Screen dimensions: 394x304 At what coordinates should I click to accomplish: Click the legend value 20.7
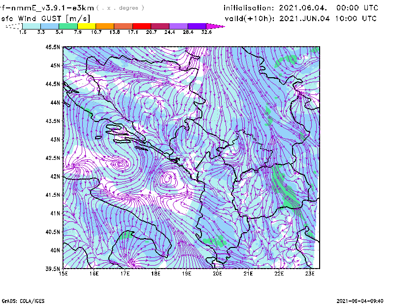(x=151, y=32)
